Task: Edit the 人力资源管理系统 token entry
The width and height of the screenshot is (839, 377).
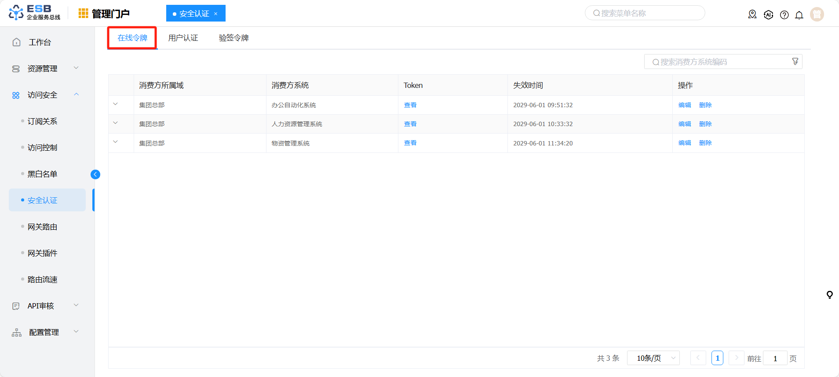Action: (x=684, y=124)
